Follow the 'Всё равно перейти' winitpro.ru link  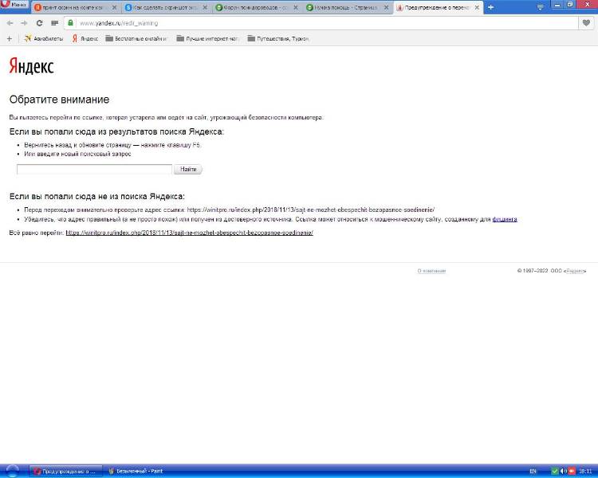pyautogui.click(x=189, y=233)
